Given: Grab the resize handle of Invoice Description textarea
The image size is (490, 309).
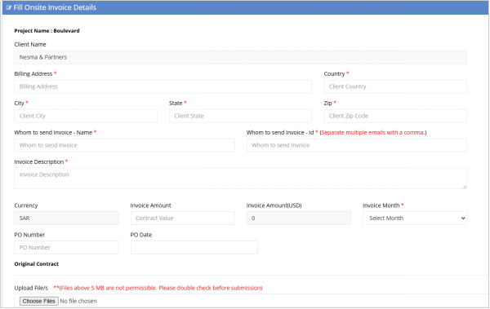Looking at the screenshot, I should tap(465, 187).
